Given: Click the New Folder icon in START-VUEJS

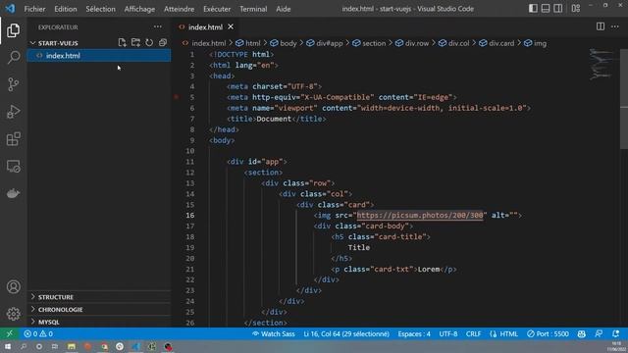Looking at the screenshot, I should point(135,42).
